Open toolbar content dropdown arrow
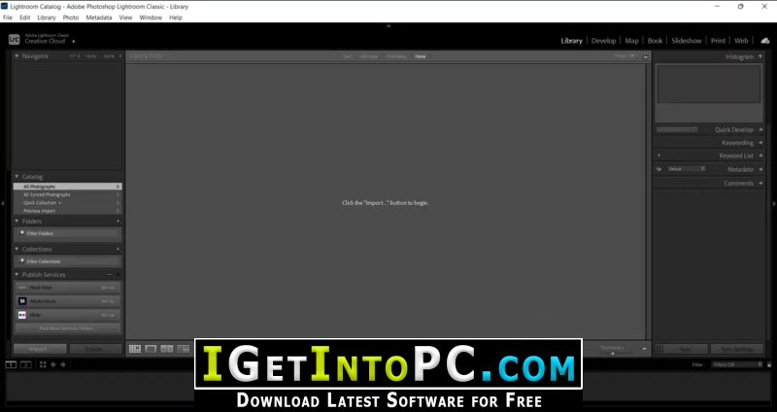Screen dimensions: 777x412 point(644,349)
